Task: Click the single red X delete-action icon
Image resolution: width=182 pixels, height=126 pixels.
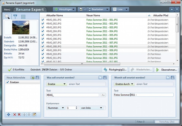Action: [x=15, y=115]
